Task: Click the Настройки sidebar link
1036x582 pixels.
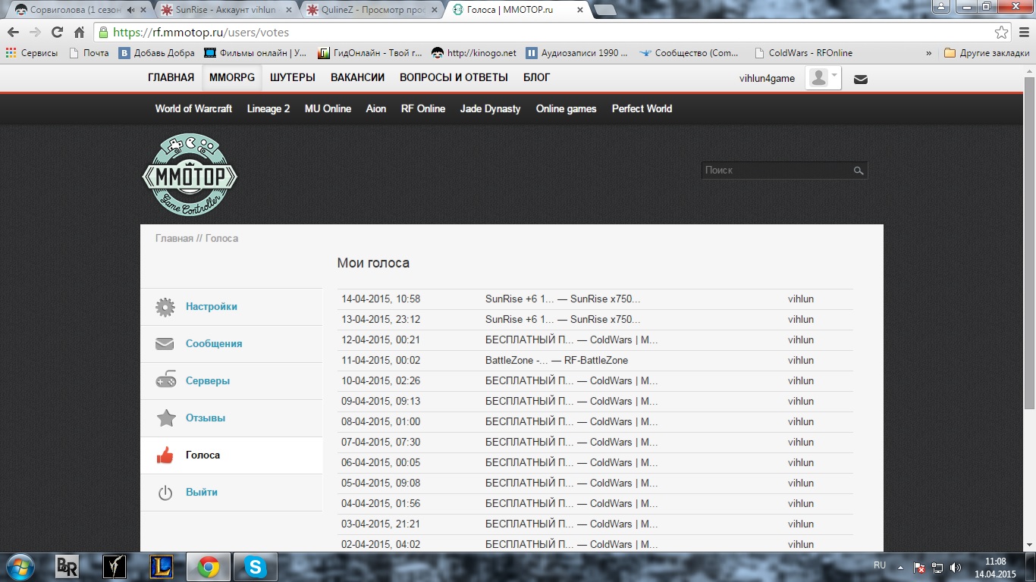Action: (x=212, y=307)
